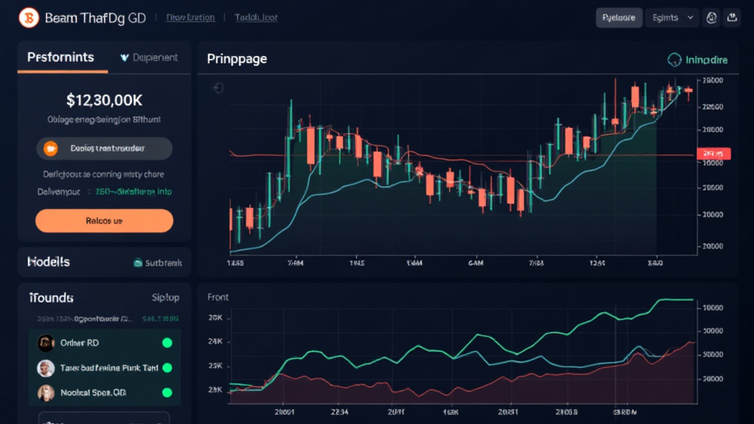The height and width of the screenshot is (424, 754).
Task: Switch to the Pesfornints tab
Action: tap(60, 56)
